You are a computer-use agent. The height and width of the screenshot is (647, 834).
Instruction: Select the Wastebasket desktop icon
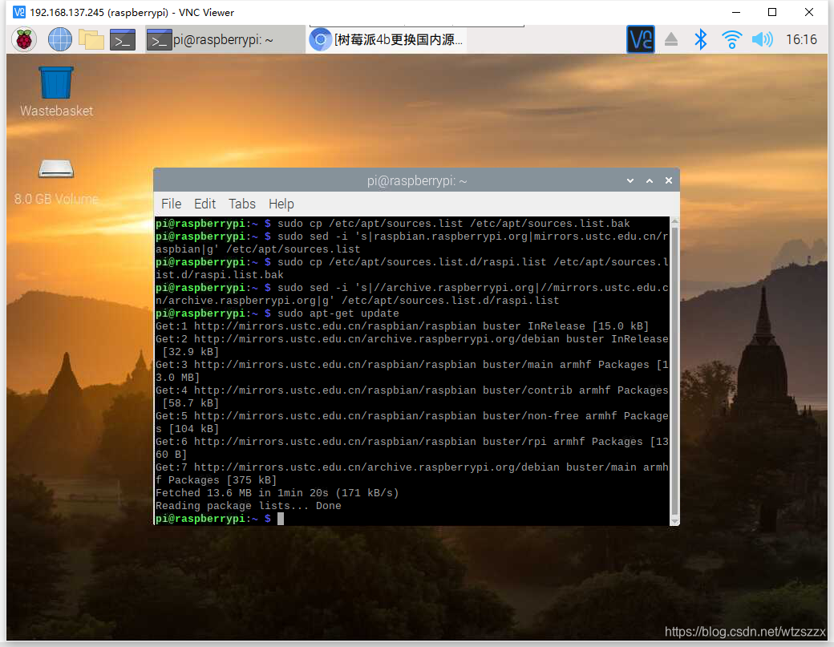pyautogui.click(x=56, y=91)
